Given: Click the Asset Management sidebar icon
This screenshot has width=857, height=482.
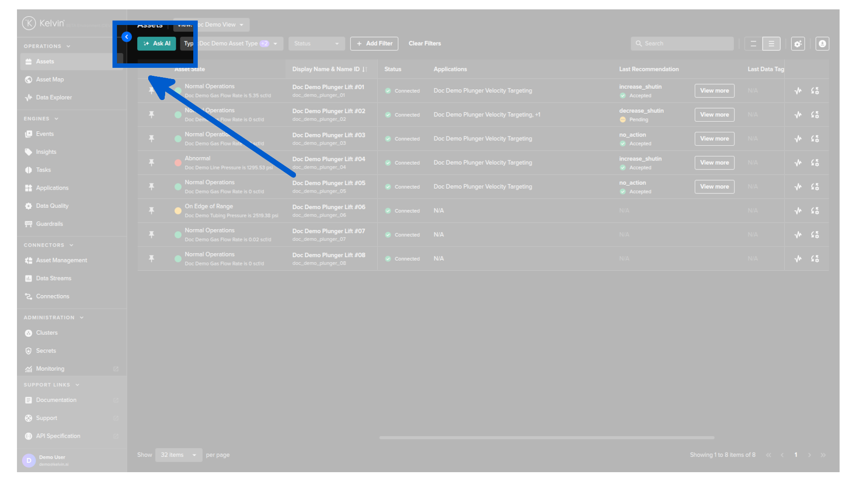Looking at the screenshot, I should click(29, 260).
